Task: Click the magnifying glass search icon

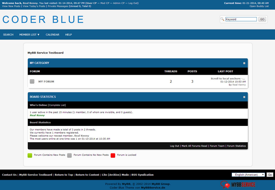Action: 222,19
